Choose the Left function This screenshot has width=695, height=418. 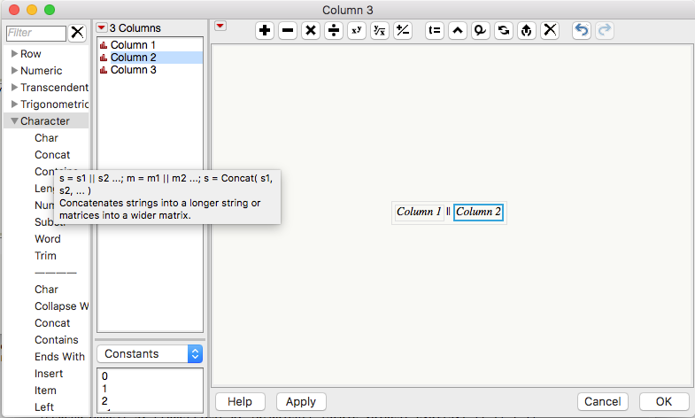point(44,407)
